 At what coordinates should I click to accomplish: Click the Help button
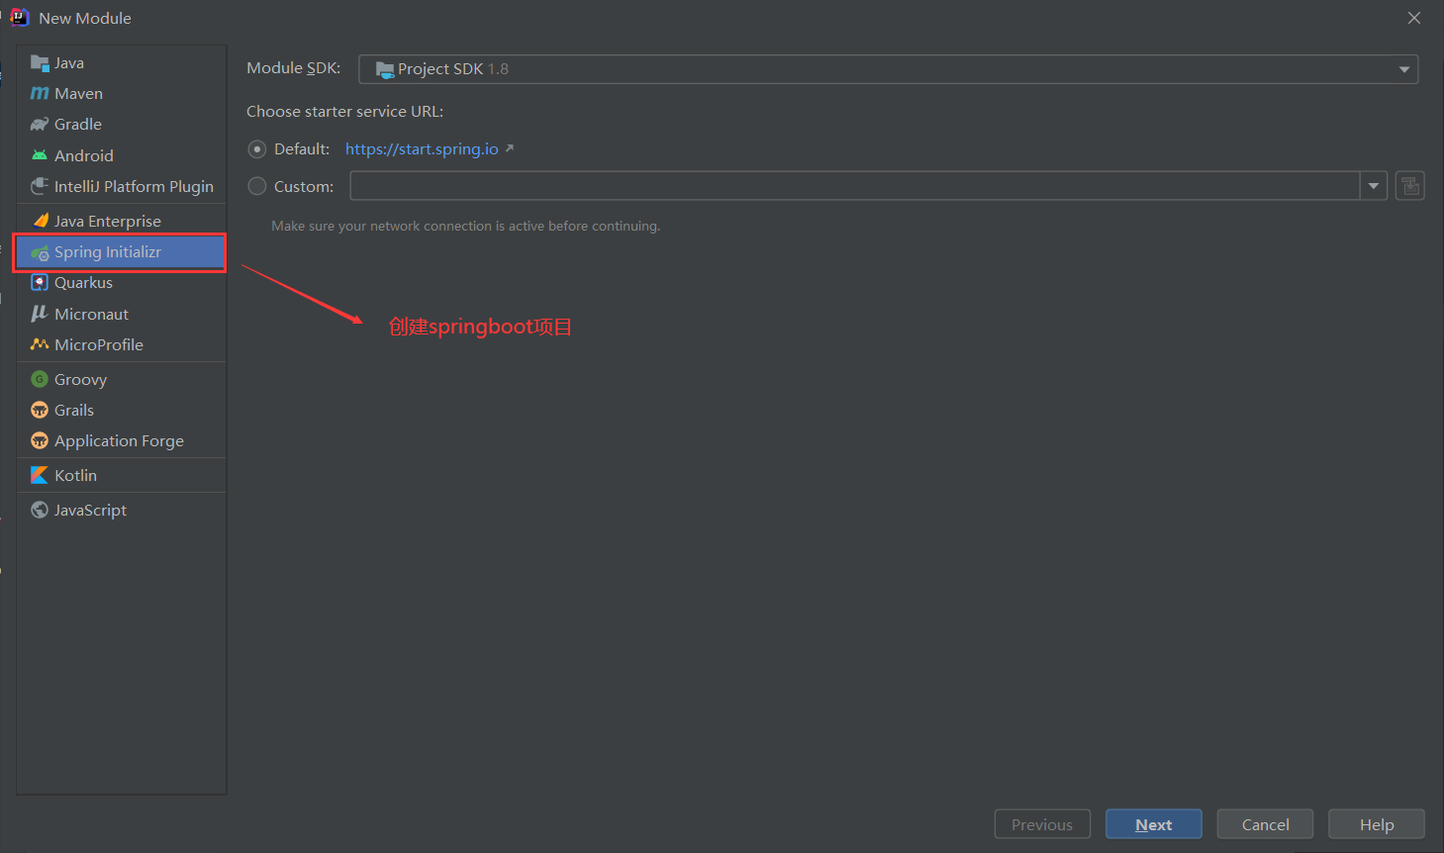1376,823
